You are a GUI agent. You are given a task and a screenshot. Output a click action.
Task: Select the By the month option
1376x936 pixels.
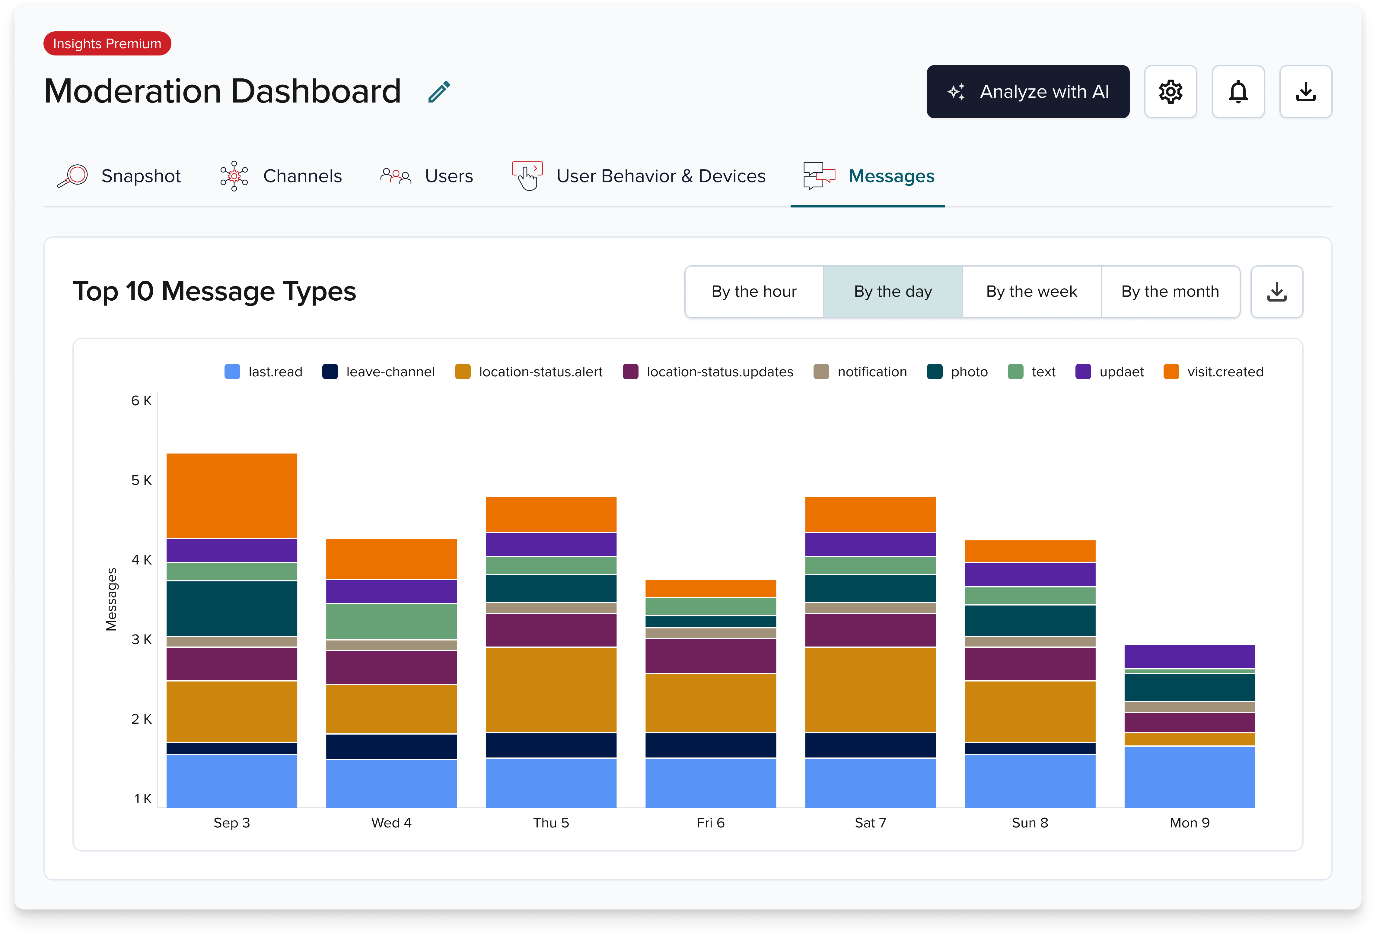[x=1169, y=292]
